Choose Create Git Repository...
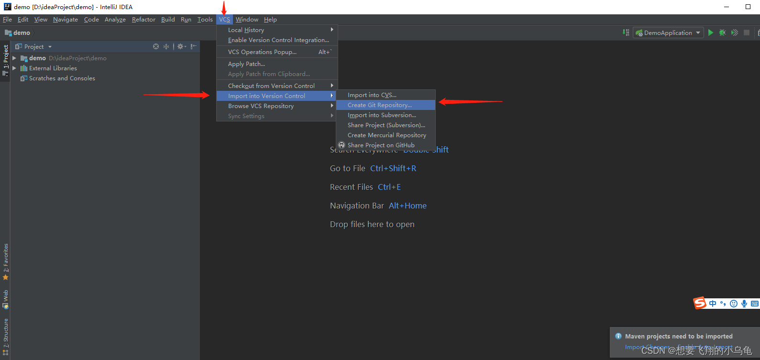This screenshot has width=760, height=360. (386, 105)
